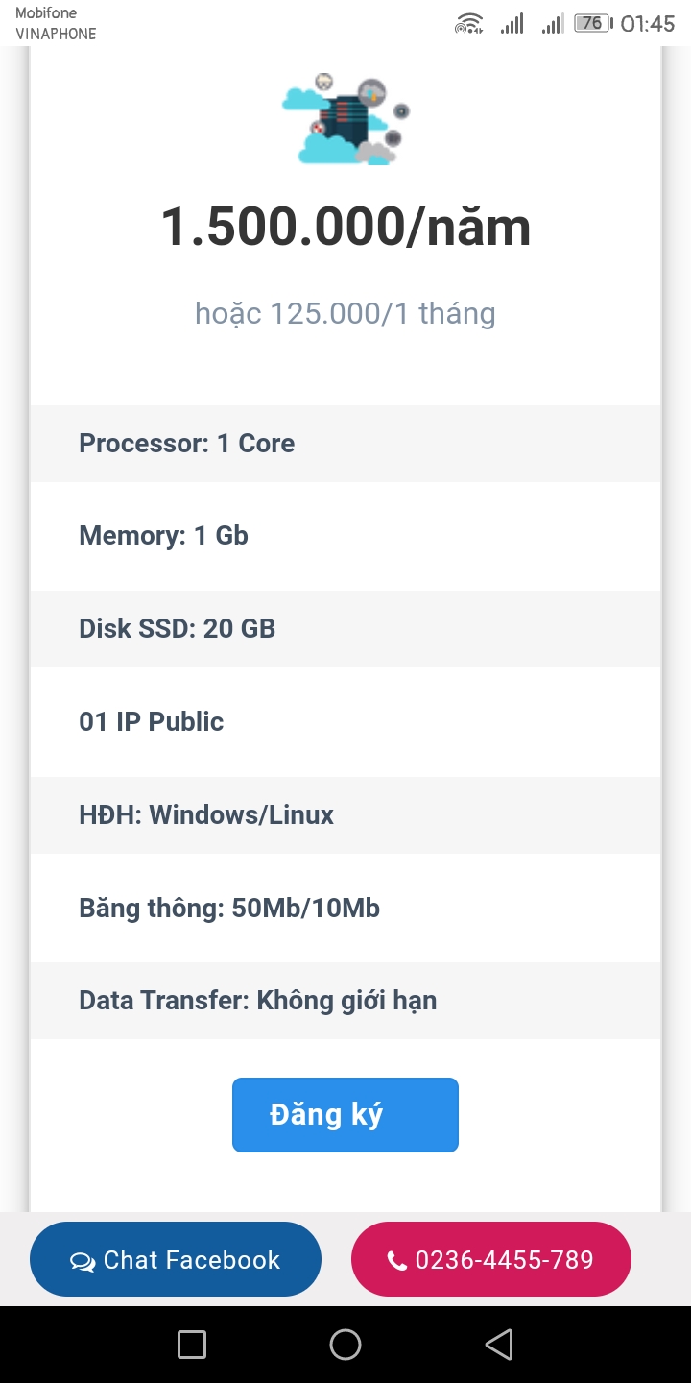This screenshot has height=1383, width=691.
Task: Select the 1.500.000/năm price heading
Action: pyautogui.click(x=345, y=228)
